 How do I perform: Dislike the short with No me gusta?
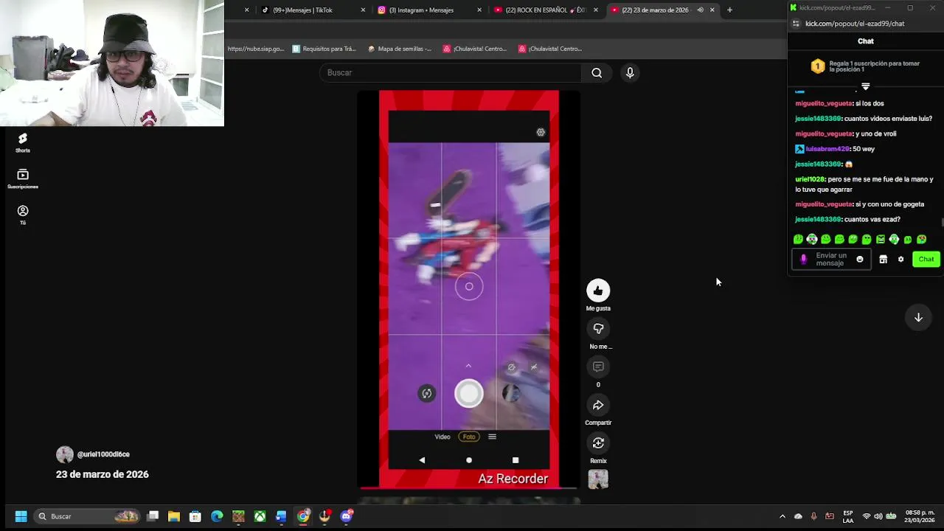pos(598,329)
